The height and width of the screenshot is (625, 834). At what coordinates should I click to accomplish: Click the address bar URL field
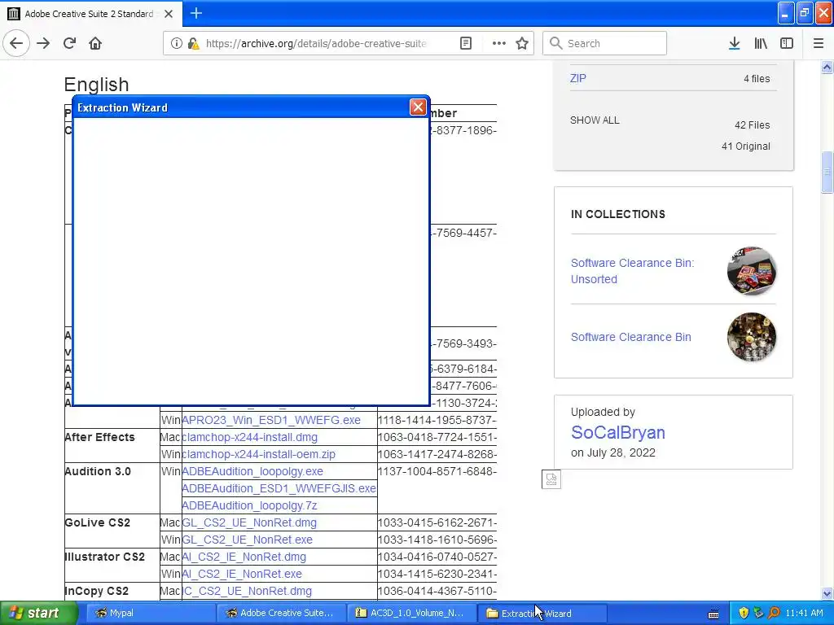click(317, 43)
